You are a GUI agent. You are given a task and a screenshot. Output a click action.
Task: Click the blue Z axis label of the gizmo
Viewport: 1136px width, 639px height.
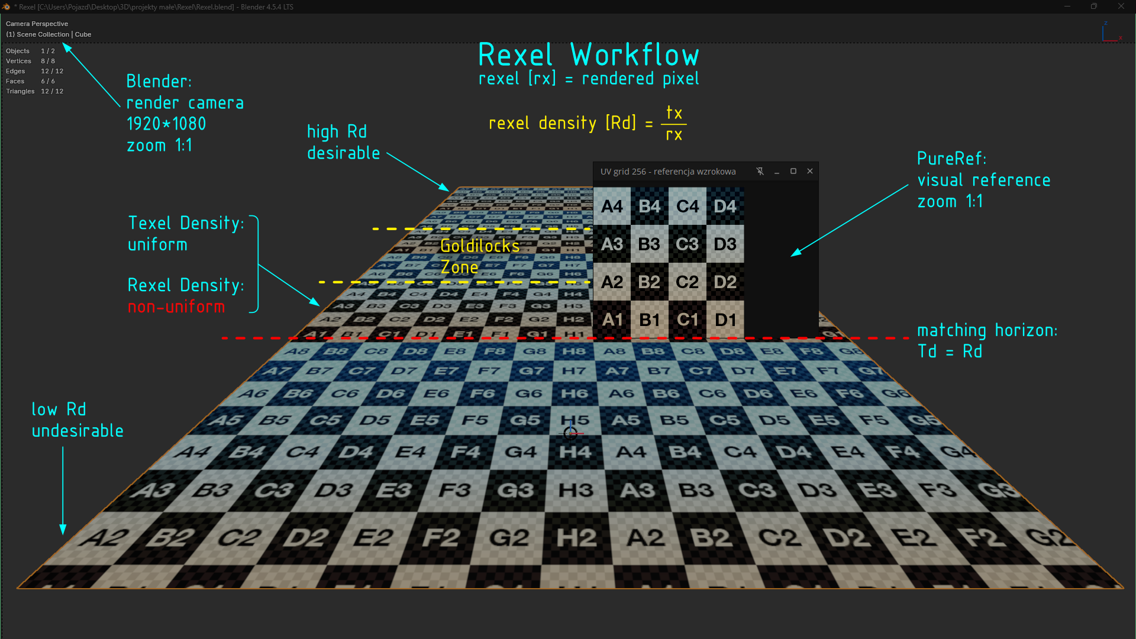pos(1105,23)
